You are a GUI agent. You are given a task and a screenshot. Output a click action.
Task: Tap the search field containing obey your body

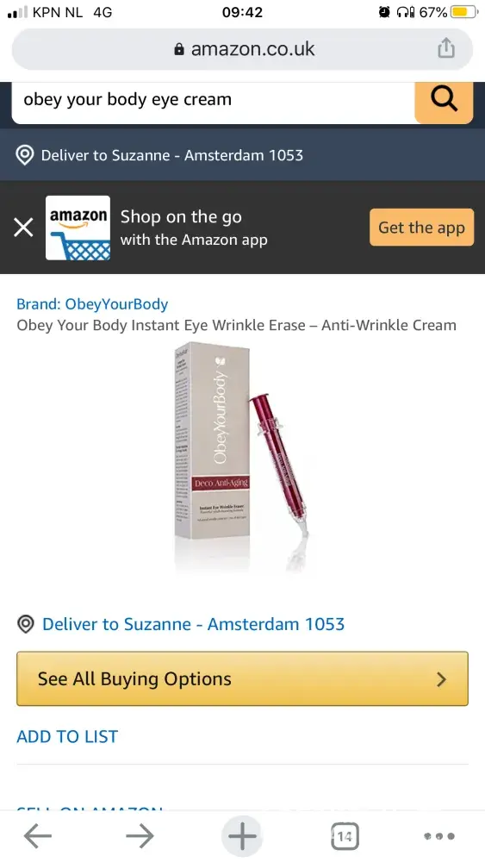(x=213, y=101)
